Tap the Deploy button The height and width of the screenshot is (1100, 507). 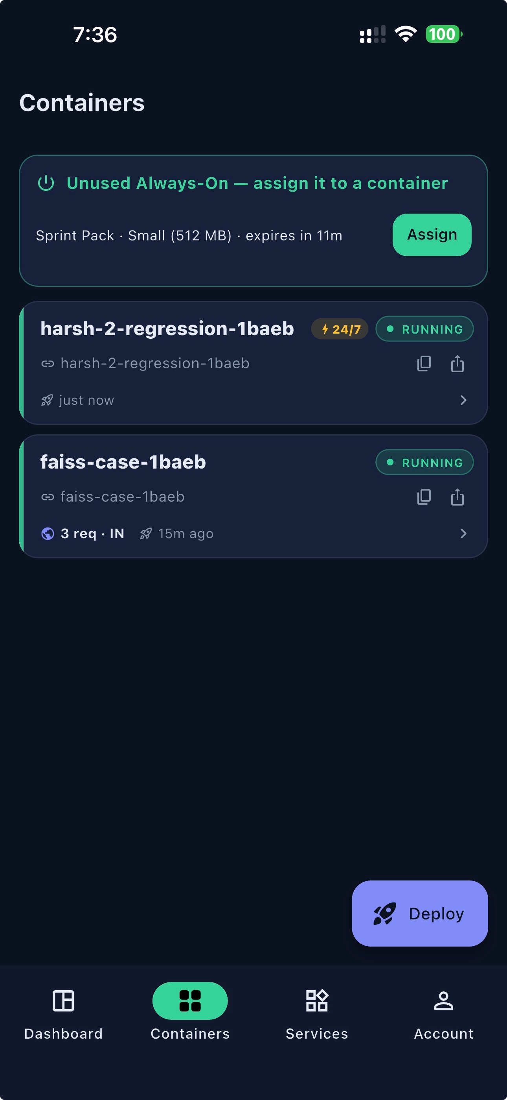[x=419, y=914]
